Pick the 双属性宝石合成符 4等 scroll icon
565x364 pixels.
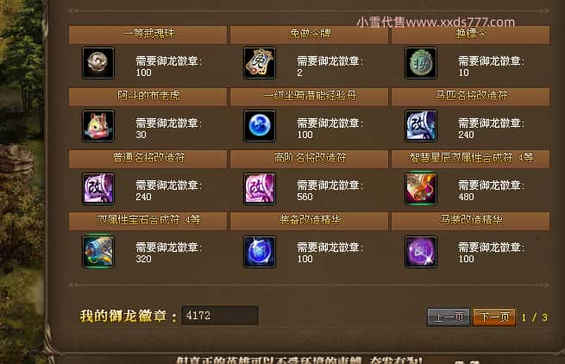(98, 251)
